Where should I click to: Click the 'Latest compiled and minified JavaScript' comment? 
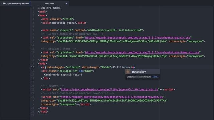coord(77,93)
